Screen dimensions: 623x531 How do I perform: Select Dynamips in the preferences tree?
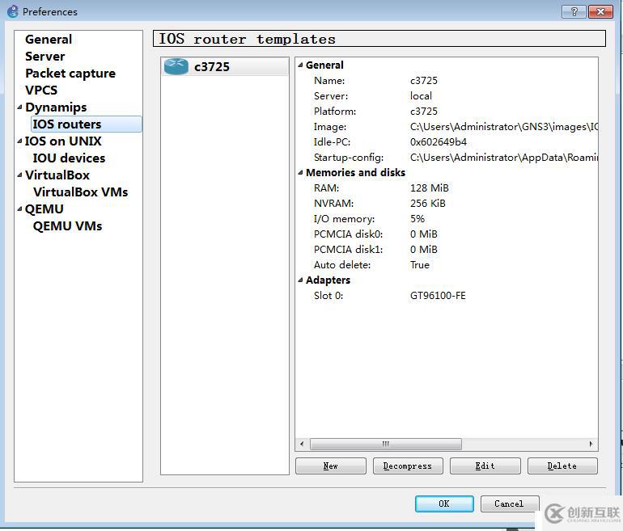click(56, 107)
